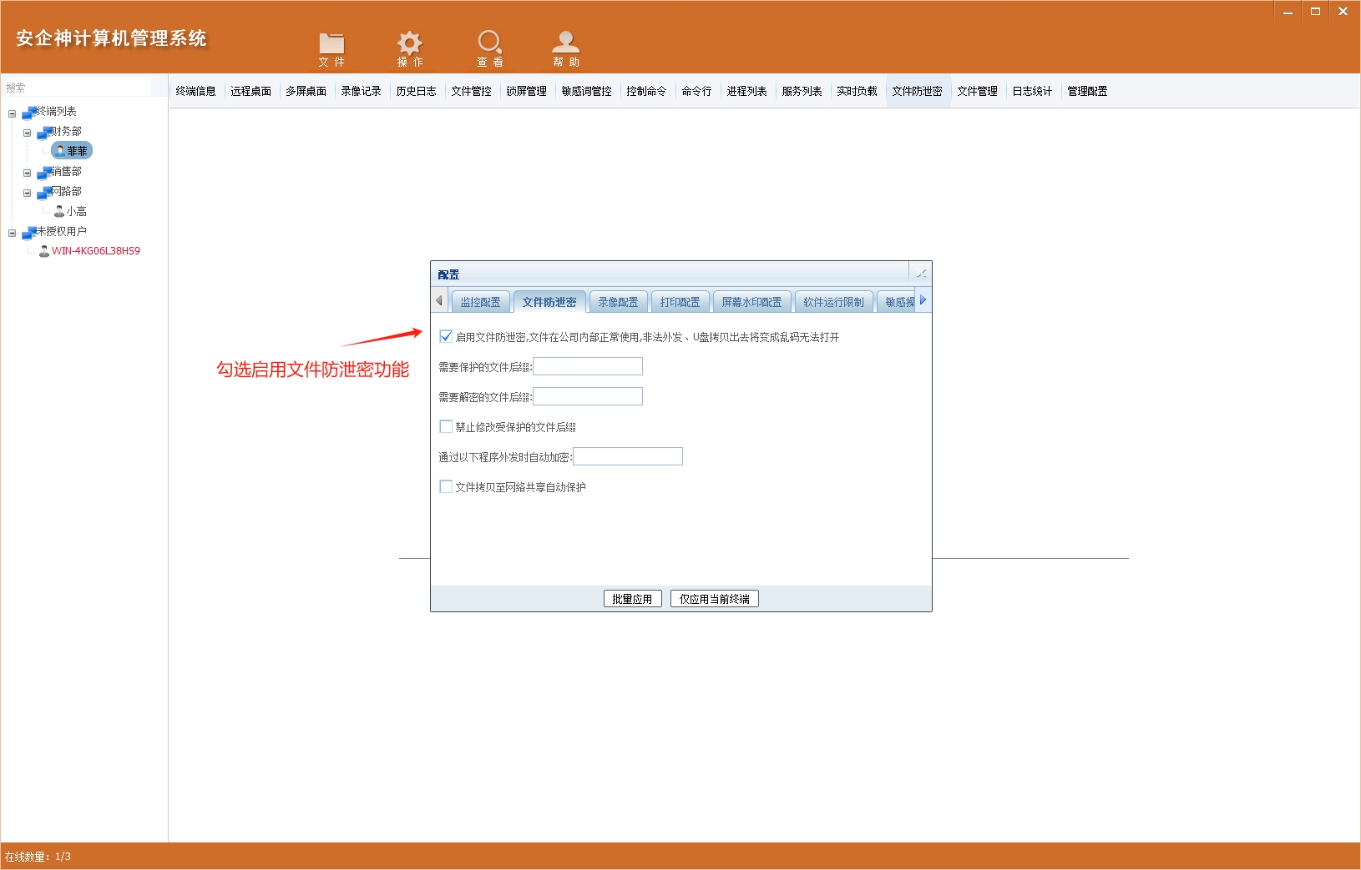Open the 实时负载 main tab
Image resolution: width=1361 pixels, height=870 pixels.
[x=858, y=91]
